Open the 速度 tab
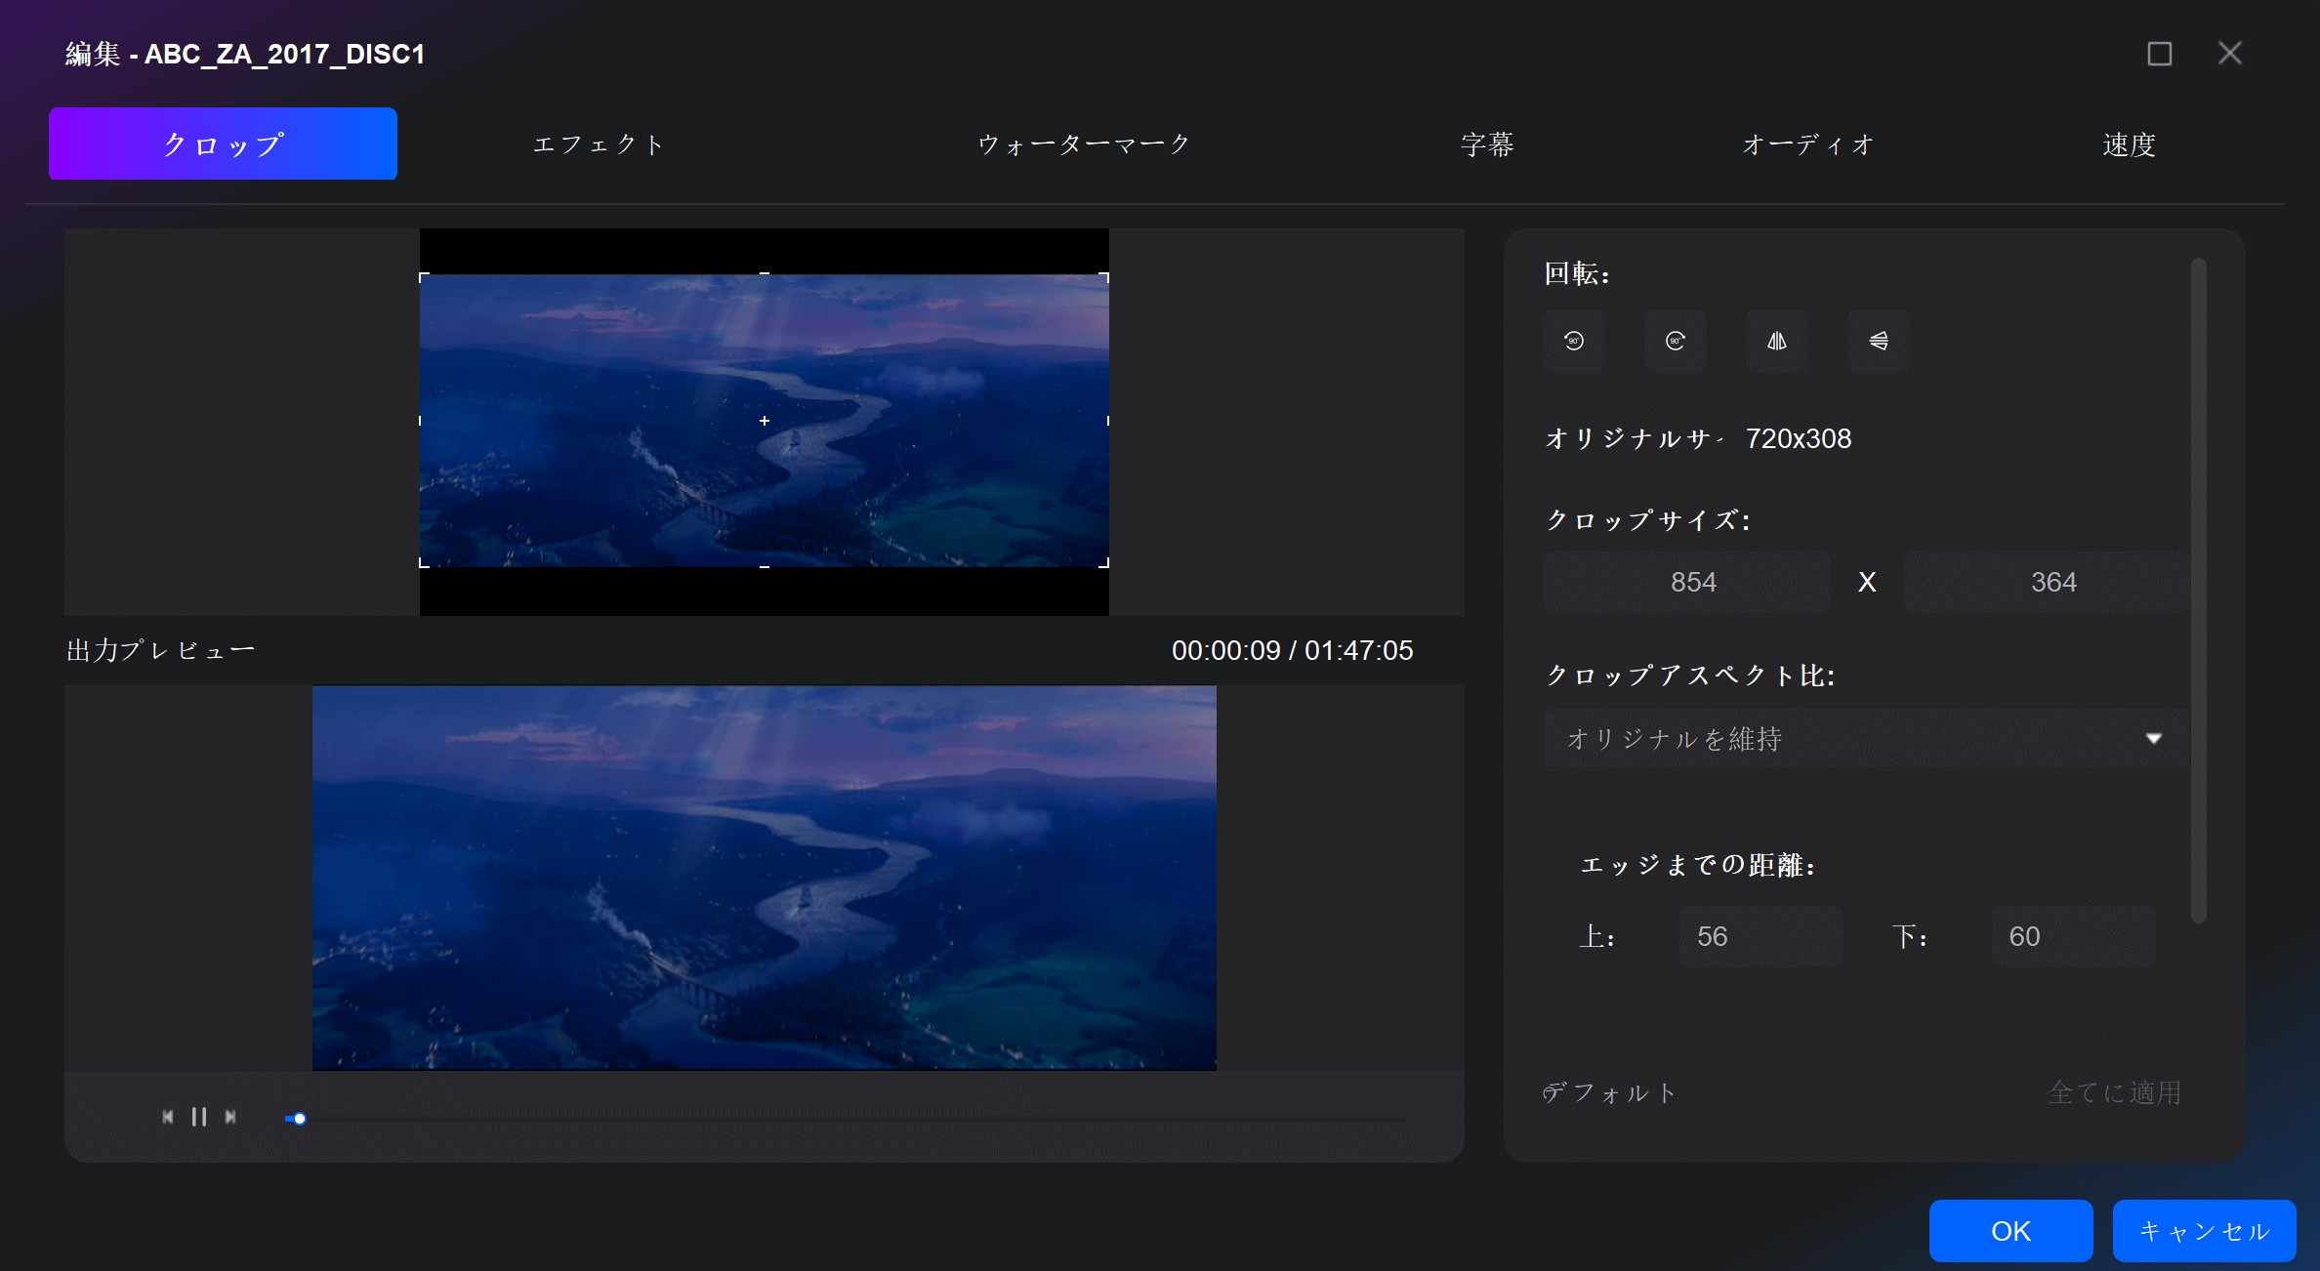Screen dimensions: 2320x1271 pos(2129,143)
